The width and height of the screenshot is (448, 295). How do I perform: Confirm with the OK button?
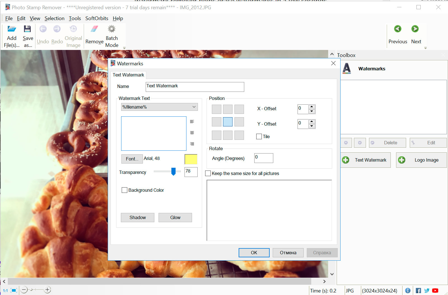pos(254,253)
